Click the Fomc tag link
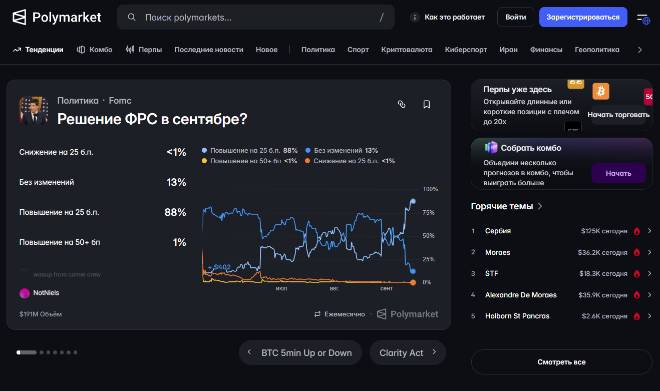The image size is (660, 391). (x=120, y=101)
